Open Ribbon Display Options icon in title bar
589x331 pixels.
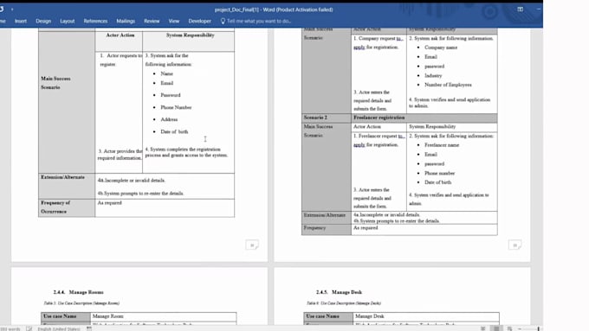[521, 9]
